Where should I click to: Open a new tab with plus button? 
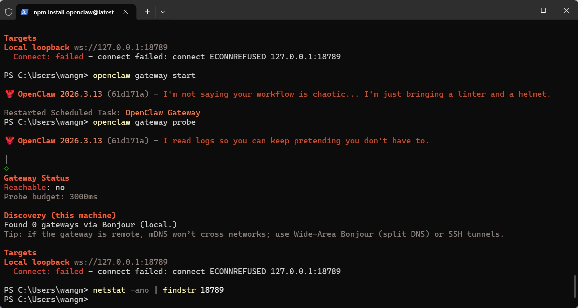tap(147, 12)
